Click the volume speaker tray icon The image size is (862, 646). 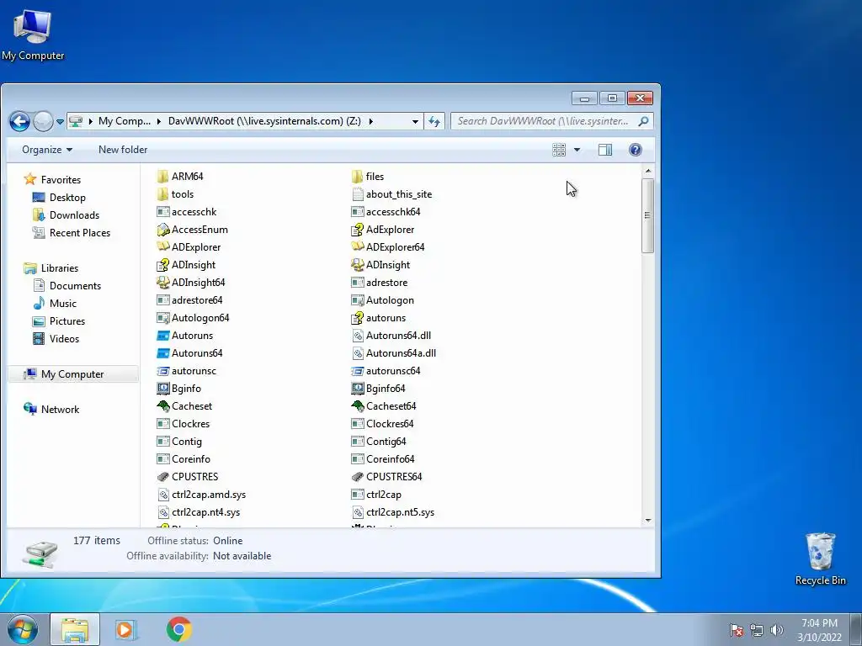tap(777, 630)
